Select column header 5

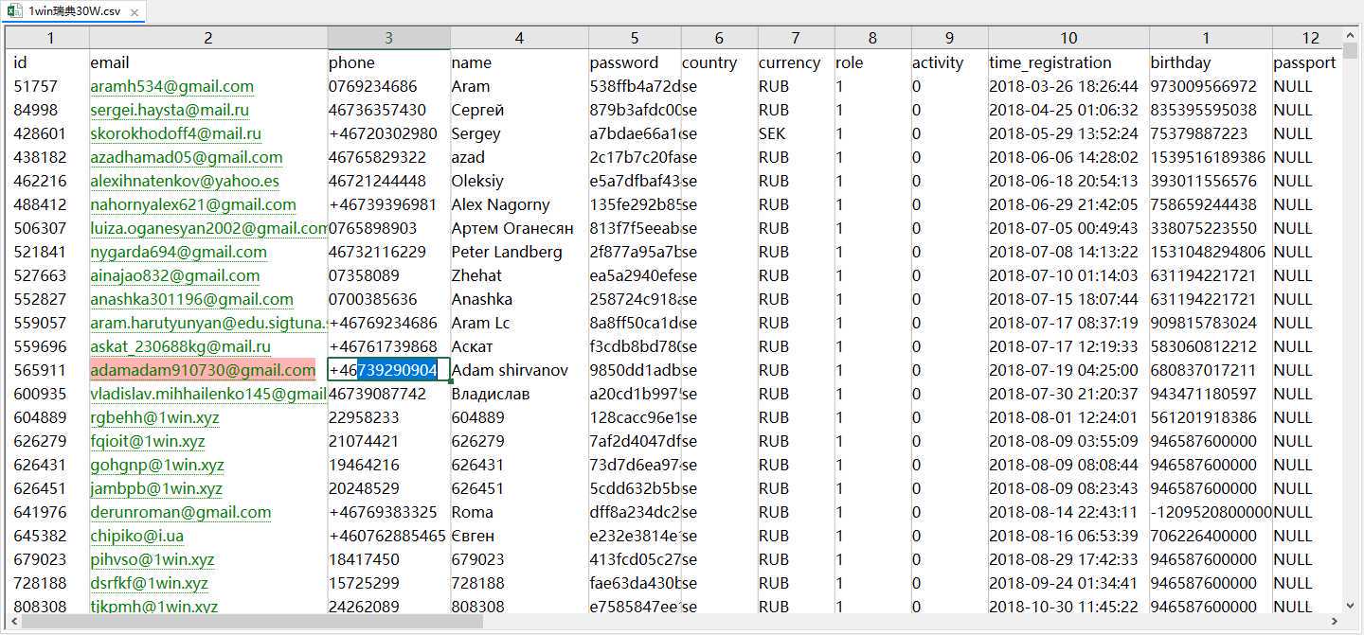tap(635, 38)
